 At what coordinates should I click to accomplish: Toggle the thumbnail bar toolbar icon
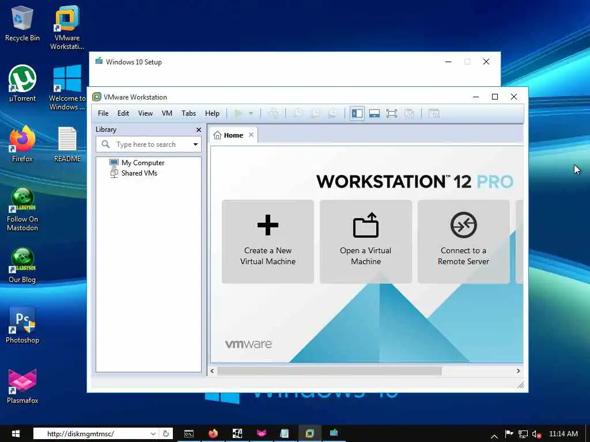(x=375, y=113)
